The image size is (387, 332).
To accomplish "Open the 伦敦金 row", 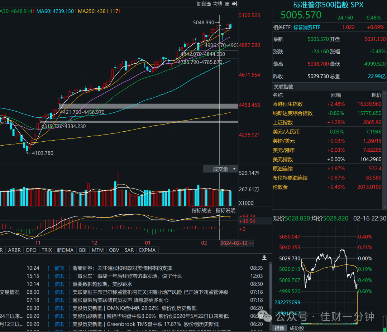I will (x=327, y=187).
